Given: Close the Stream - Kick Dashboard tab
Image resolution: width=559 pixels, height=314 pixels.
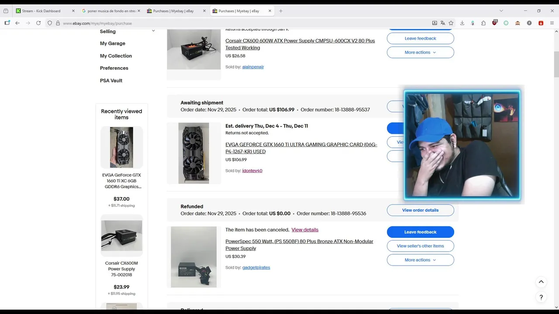Looking at the screenshot, I should (73, 11).
